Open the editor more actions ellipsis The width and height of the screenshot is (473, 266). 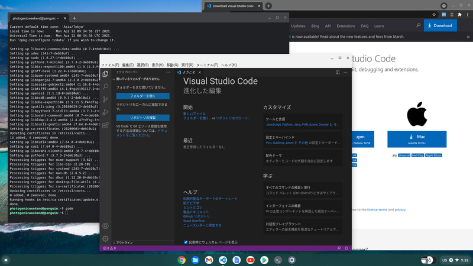click(x=345, y=72)
